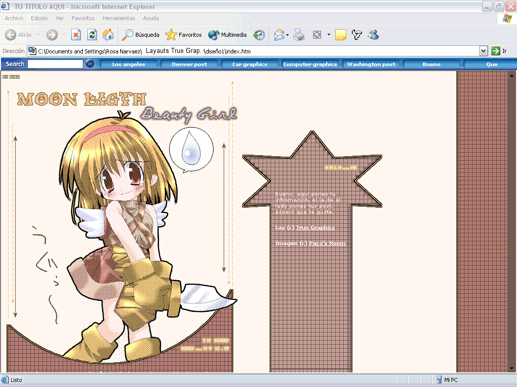Screen dimensions: 517x387
Task: Click the search toolbar text field
Action: click(55, 64)
